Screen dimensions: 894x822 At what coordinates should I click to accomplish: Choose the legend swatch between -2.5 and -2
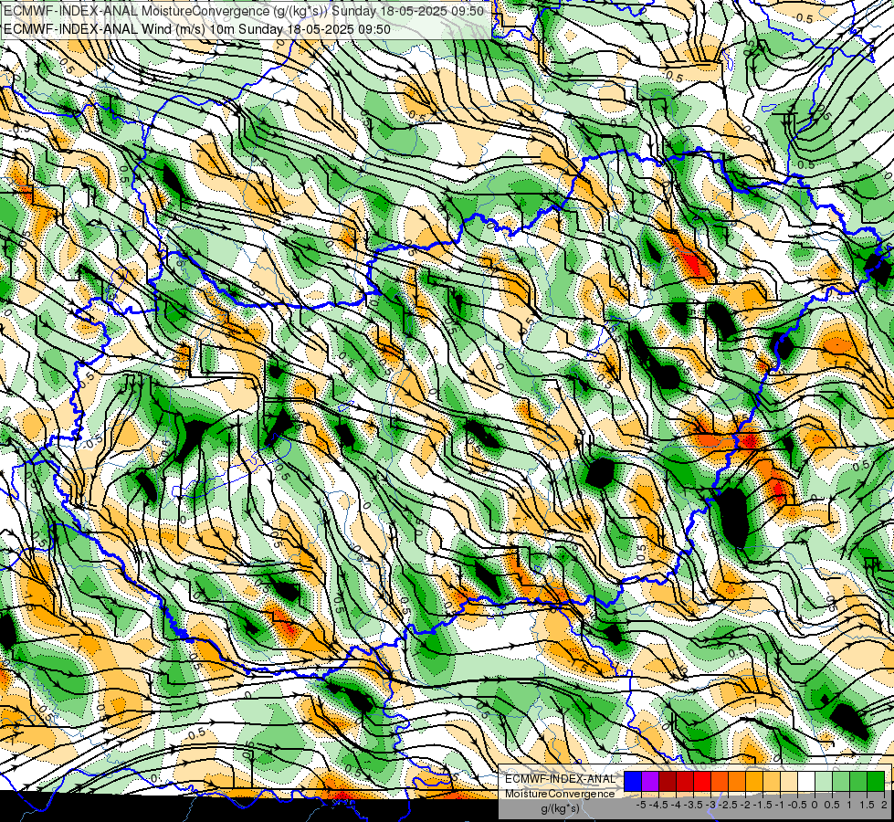(737, 782)
